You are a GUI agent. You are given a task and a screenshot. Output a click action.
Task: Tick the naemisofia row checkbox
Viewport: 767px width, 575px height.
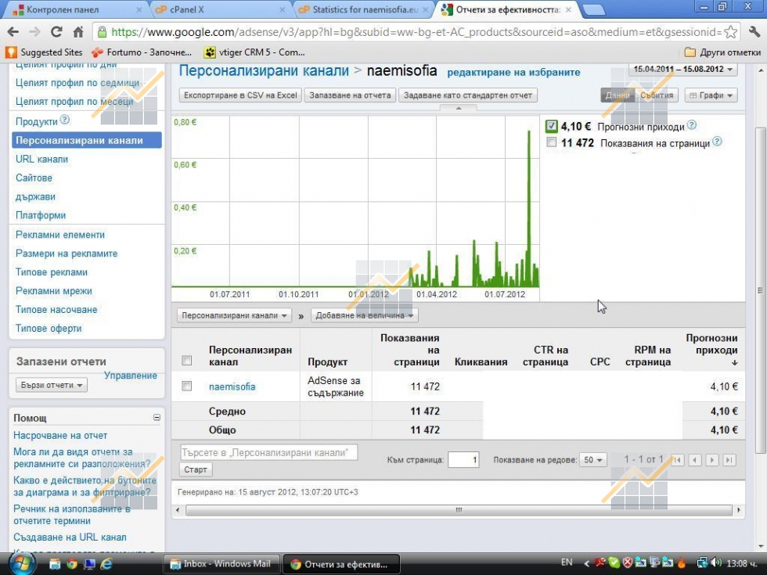[186, 386]
